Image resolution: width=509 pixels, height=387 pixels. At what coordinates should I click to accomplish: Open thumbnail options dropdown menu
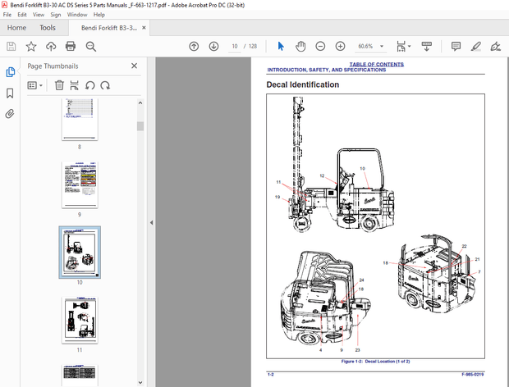click(x=35, y=85)
